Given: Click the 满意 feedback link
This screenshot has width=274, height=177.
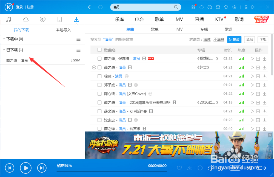Looking at the screenshot, I should 207,40.
